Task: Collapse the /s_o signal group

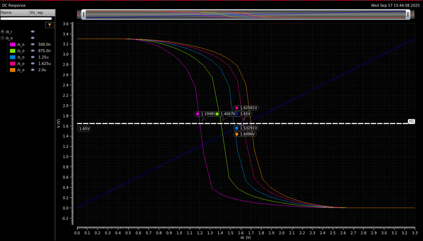Action: click(2, 38)
